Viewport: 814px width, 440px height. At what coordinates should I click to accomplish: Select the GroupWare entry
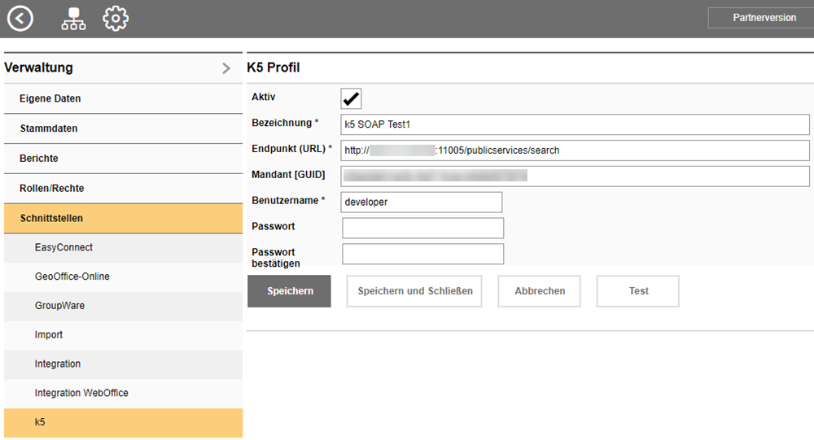(x=59, y=306)
